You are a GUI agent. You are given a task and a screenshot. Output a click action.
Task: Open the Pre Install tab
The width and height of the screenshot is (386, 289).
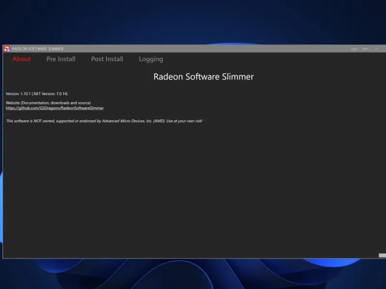point(61,59)
